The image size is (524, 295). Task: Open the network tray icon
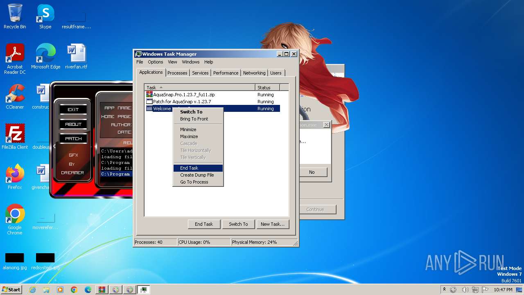pyautogui.click(x=475, y=290)
